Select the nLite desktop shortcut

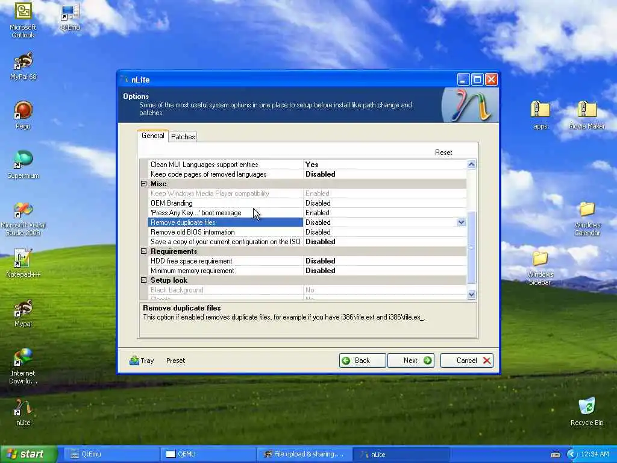pos(23,412)
